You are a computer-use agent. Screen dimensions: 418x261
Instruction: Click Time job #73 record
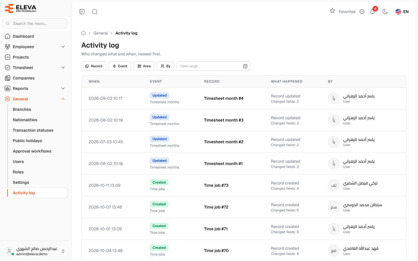point(216,185)
